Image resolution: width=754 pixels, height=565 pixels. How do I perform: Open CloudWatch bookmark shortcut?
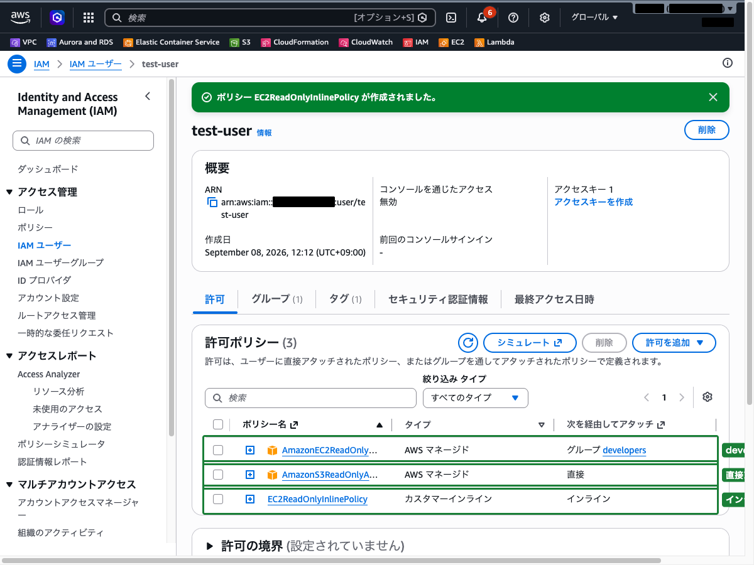pos(366,42)
